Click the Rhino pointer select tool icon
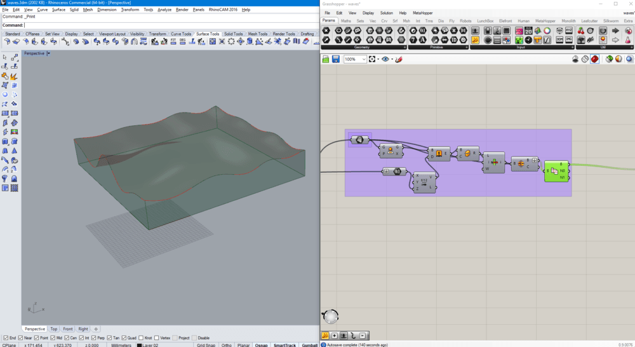The width and height of the screenshot is (635, 347). coord(5,57)
